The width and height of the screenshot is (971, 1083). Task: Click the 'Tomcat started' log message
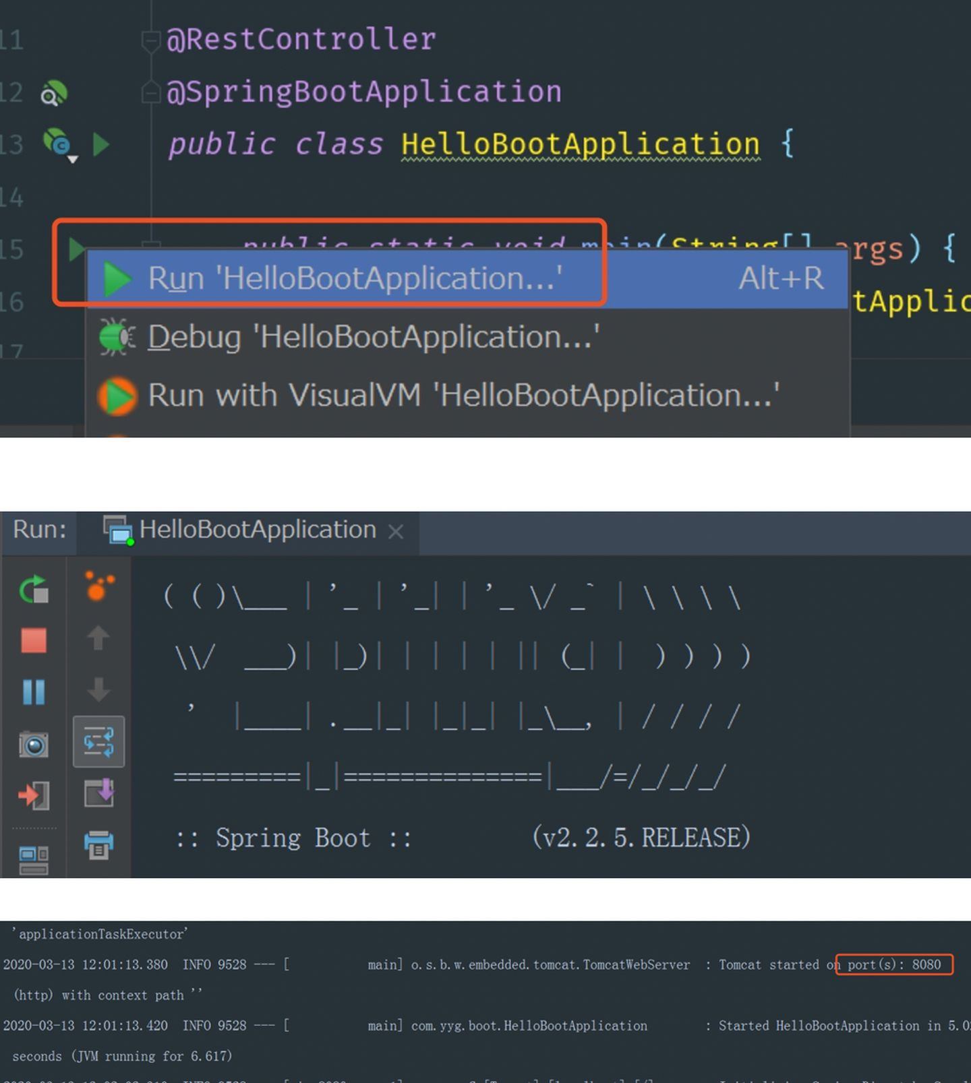pyautogui.click(x=769, y=965)
